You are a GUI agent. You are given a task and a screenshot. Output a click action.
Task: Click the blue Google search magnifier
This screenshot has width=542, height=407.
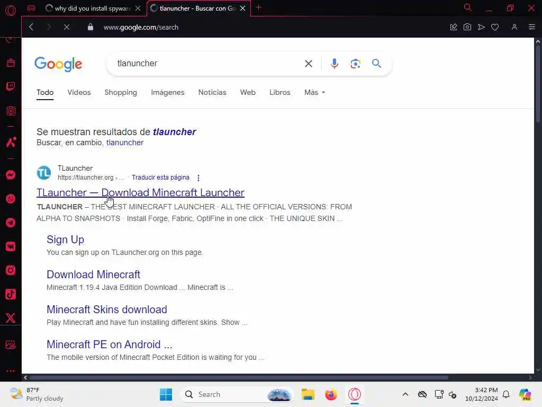(376, 64)
